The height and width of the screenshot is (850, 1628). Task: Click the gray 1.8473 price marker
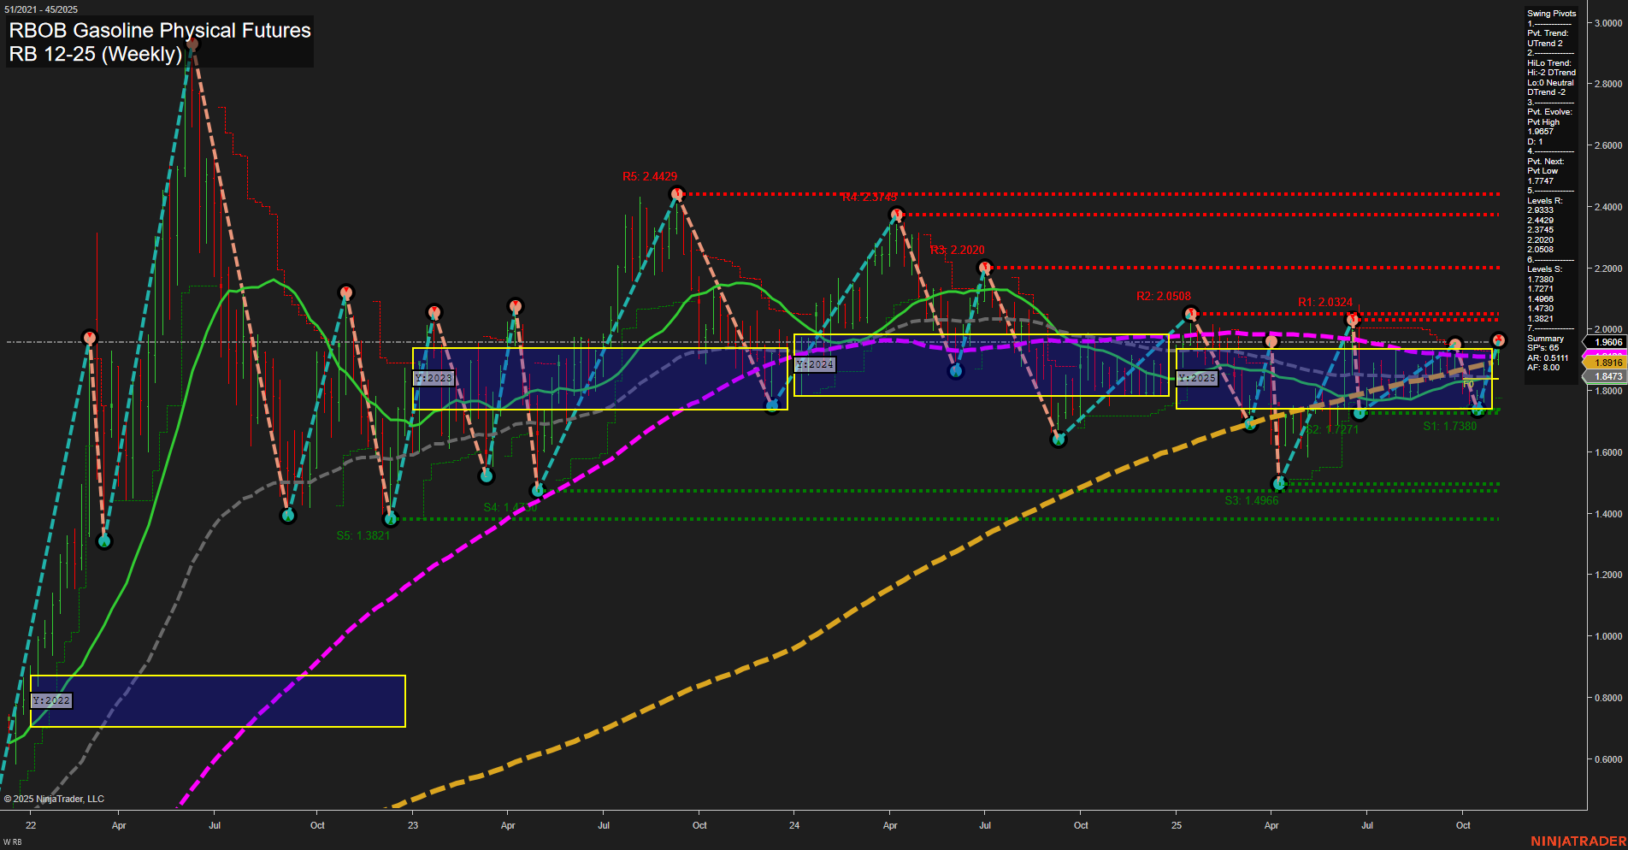click(1607, 376)
